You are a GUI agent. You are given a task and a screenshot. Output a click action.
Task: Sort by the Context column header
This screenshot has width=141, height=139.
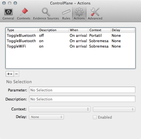pos(99,30)
